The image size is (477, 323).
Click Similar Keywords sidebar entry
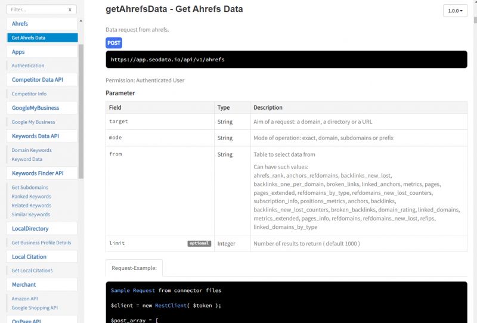tap(31, 215)
